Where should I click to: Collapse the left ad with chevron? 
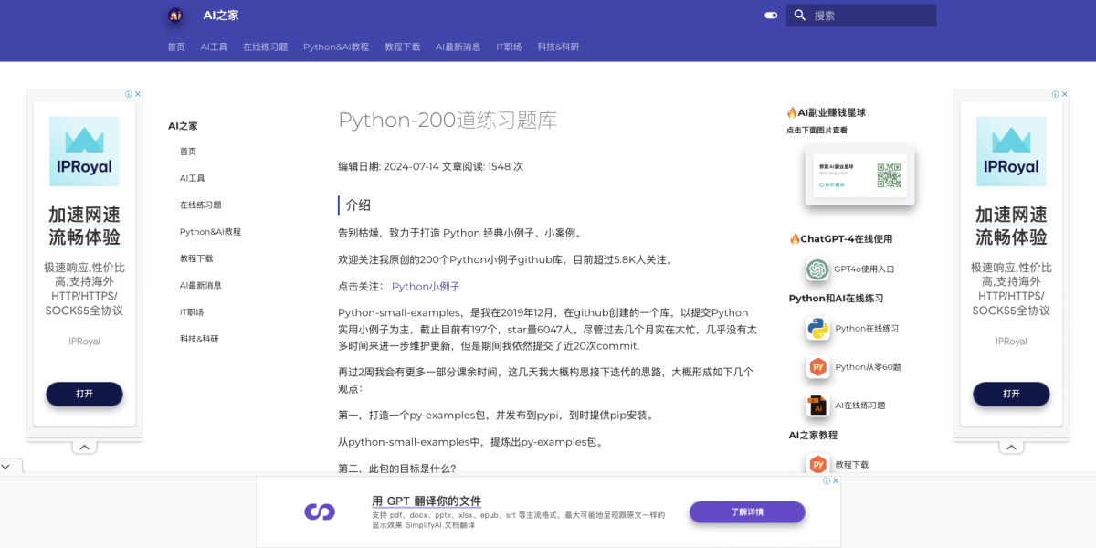point(84,448)
